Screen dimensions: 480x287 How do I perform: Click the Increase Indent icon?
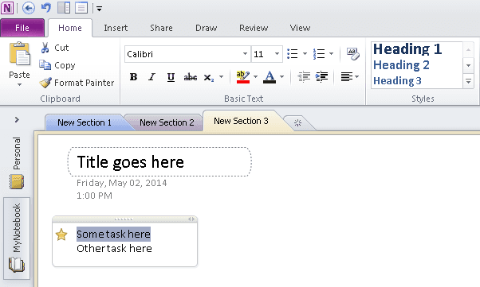tap(321, 77)
